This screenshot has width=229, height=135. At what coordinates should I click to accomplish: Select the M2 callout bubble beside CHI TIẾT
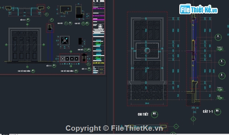point(155,114)
